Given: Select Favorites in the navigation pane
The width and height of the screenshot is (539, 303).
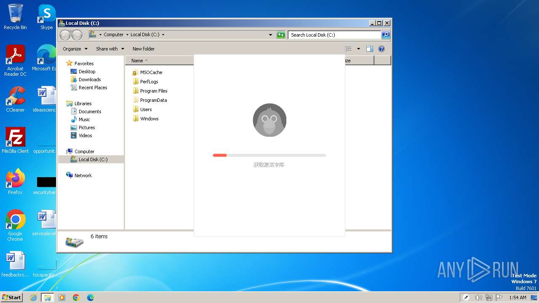Looking at the screenshot, I should (x=80, y=64).
